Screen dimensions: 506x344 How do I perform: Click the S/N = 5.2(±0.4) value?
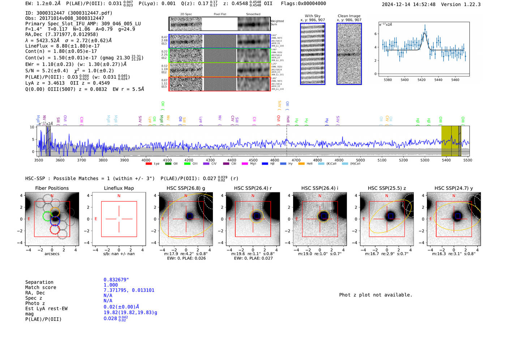coord(47,71)
